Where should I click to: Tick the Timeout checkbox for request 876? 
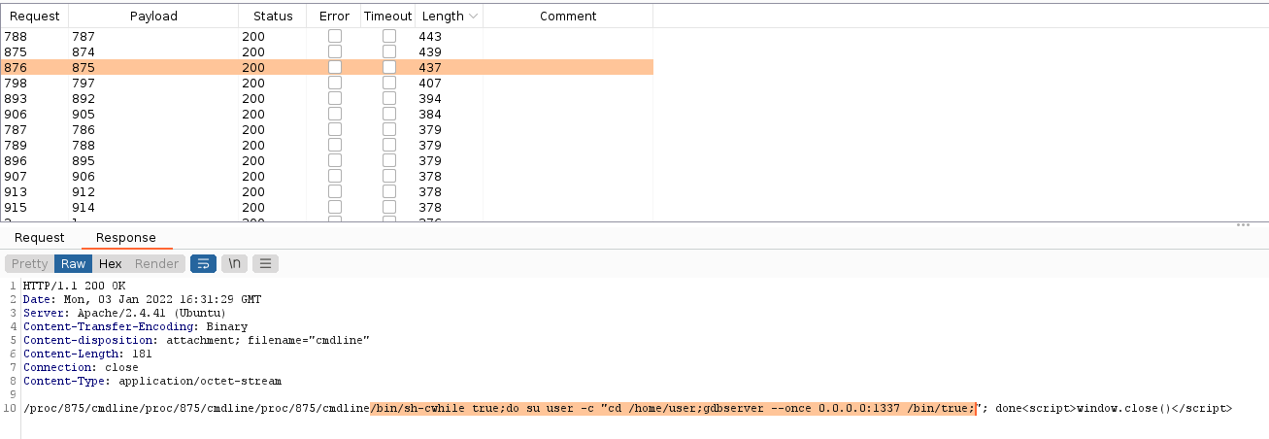(x=389, y=68)
